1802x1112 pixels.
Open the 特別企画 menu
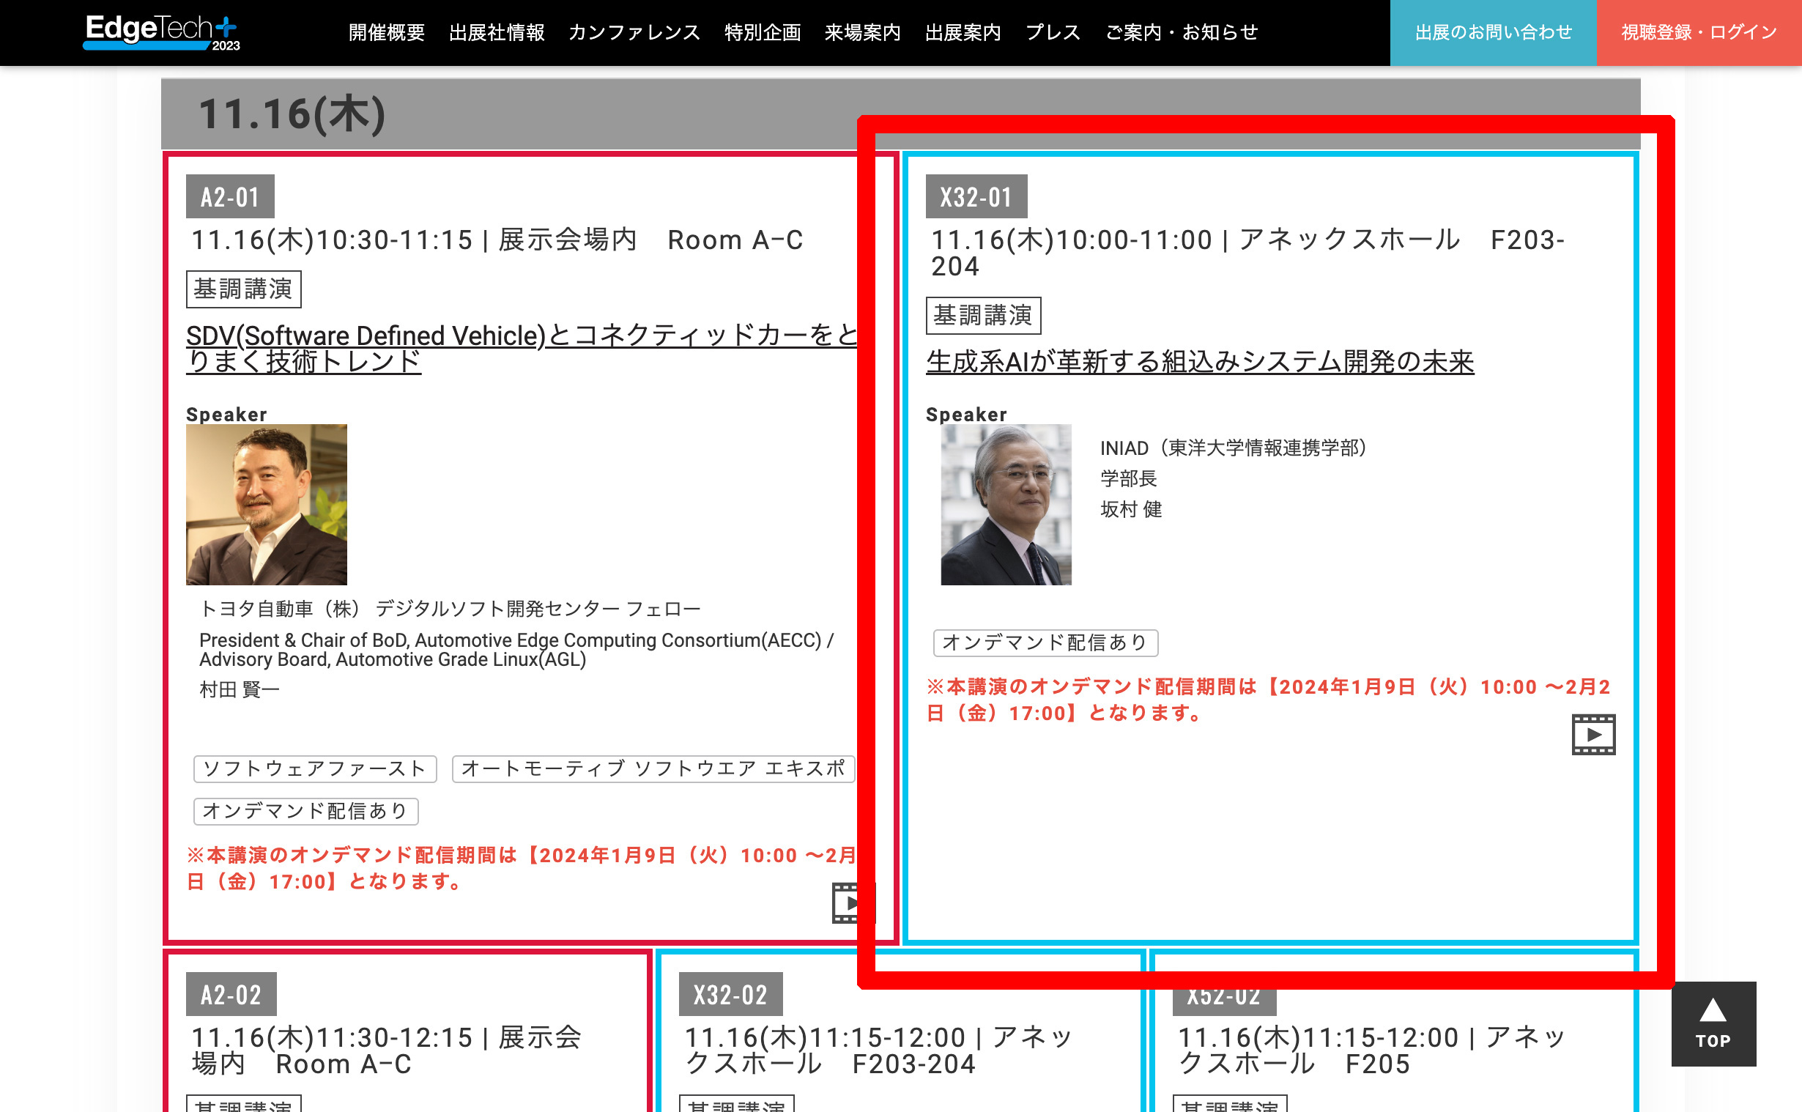click(x=762, y=32)
